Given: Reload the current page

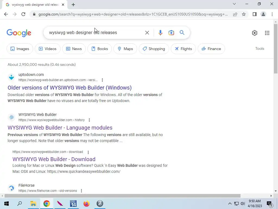Looking at the screenshot, I should pyautogui.click(x=23, y=14).
